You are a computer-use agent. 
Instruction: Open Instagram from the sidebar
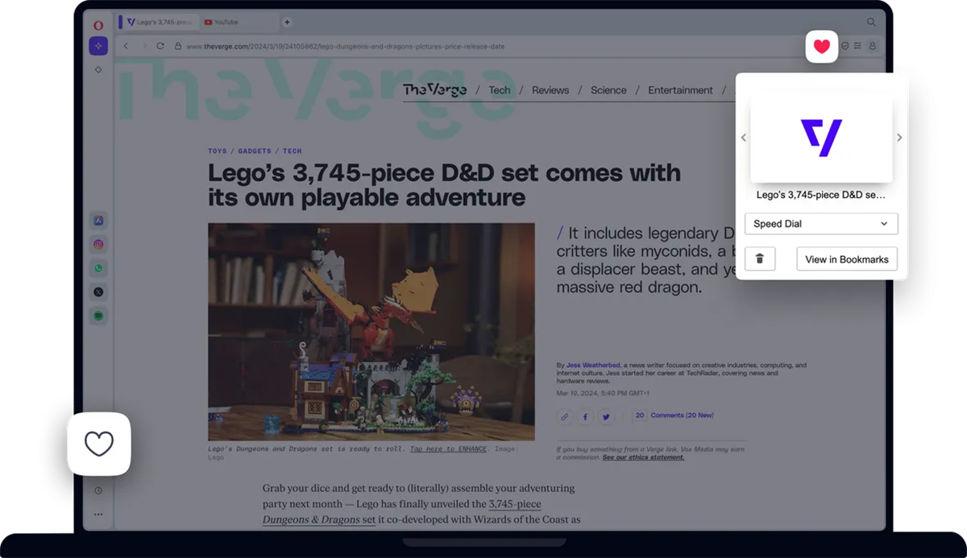click(98, 244)
